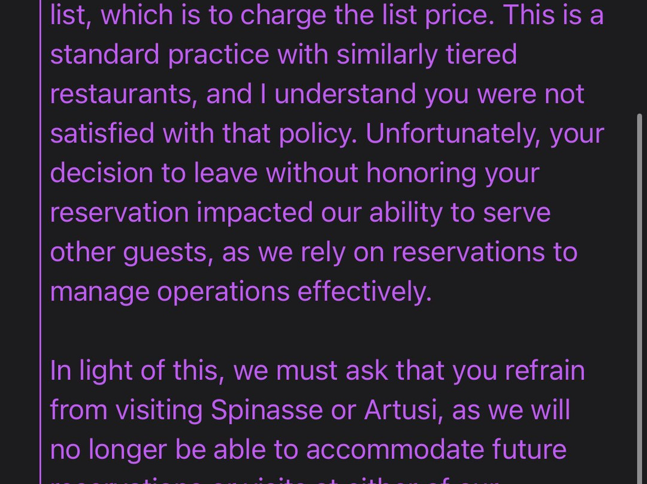Click the word "impacted" in the paragraph
647x484 pixels.
255,213
